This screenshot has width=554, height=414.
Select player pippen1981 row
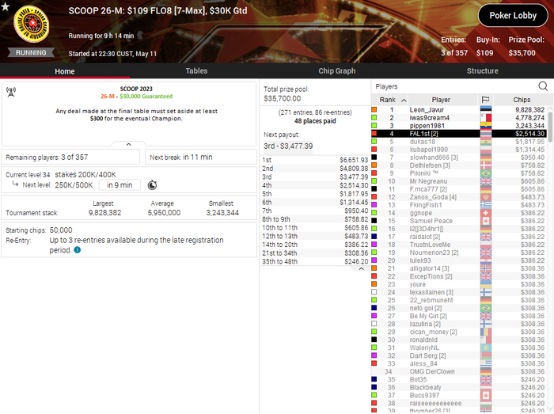pos(458,126)
